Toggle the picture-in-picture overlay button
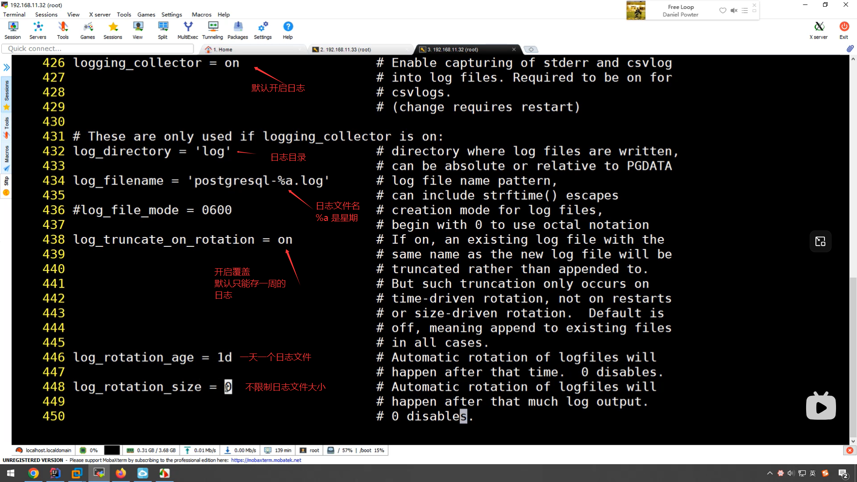Image resolution: width=857 pixels, height=482 pixels. 820,241
